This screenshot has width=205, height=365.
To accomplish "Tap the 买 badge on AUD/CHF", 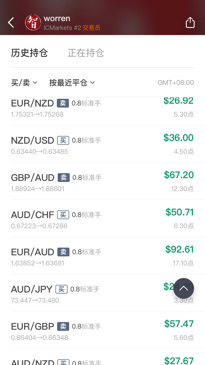I will click(x=63, y=215).
